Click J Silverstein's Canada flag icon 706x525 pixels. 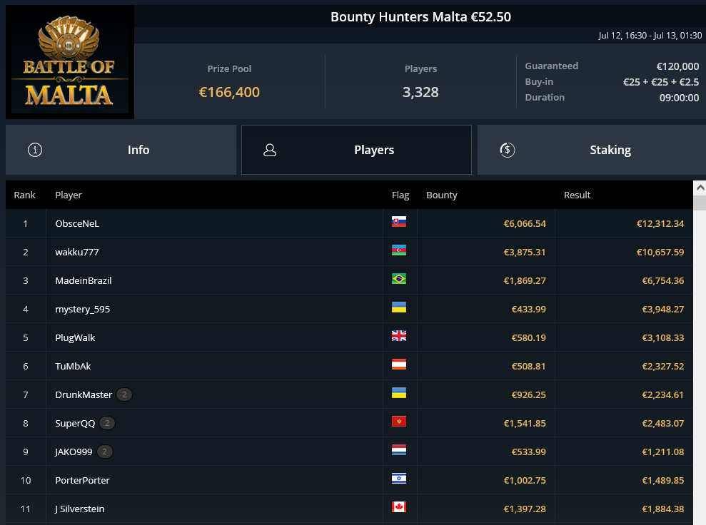click(399, 507)
